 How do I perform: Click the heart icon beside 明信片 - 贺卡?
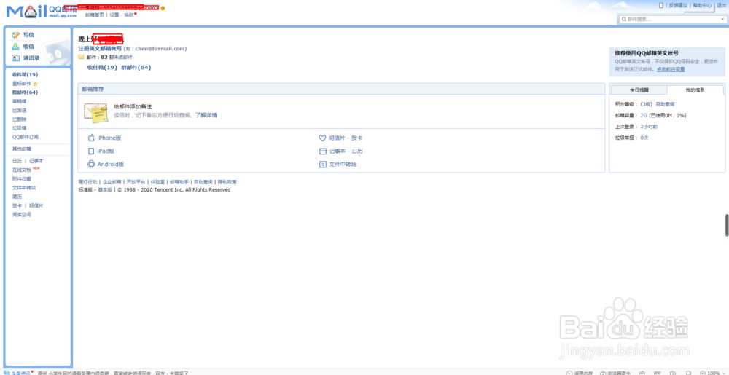(323, 138)
